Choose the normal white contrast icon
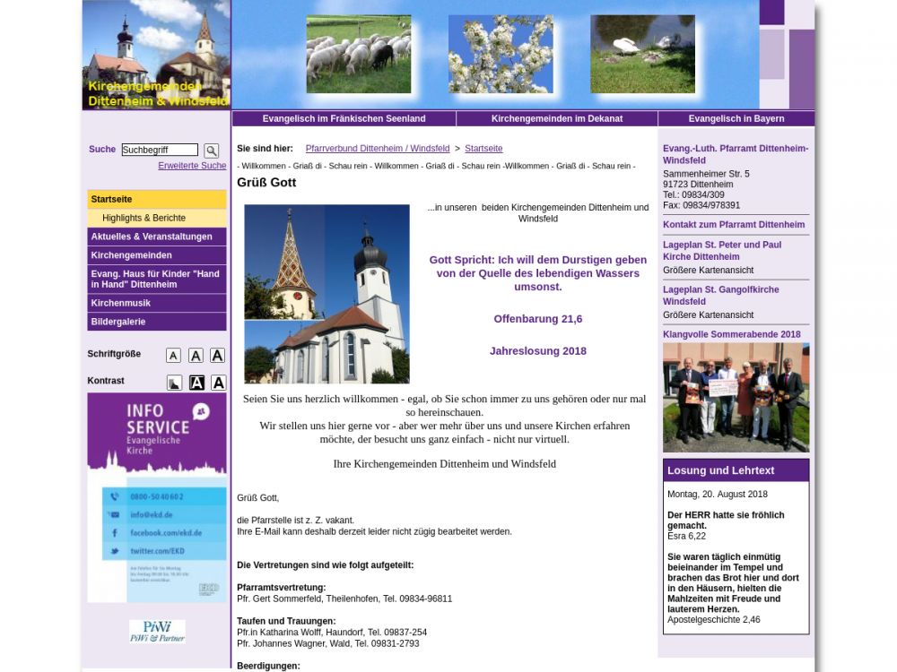The height and width of the screenshot is (672, 897). (218, 383)
